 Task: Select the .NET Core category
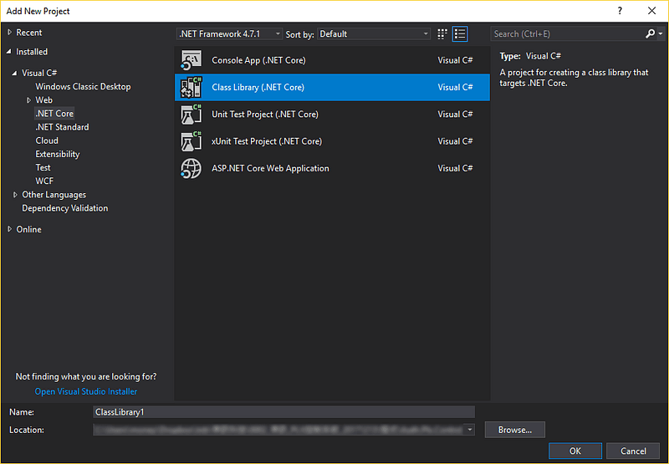click(54, 114)
